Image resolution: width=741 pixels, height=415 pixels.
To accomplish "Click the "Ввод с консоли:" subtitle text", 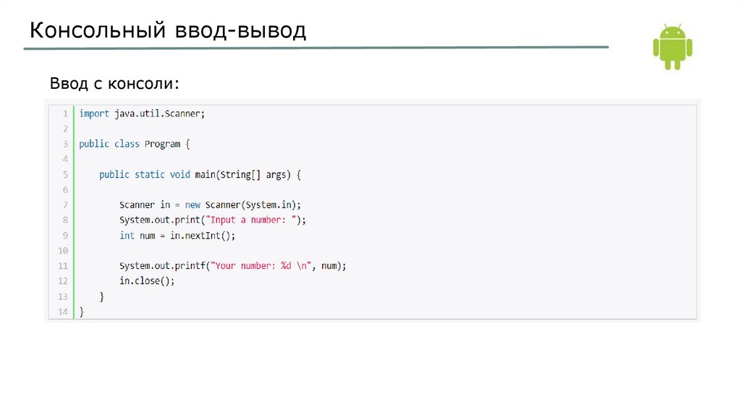I will point(114,84).
